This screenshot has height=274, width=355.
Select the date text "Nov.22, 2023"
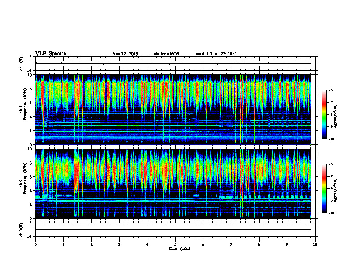coord(125,54)
